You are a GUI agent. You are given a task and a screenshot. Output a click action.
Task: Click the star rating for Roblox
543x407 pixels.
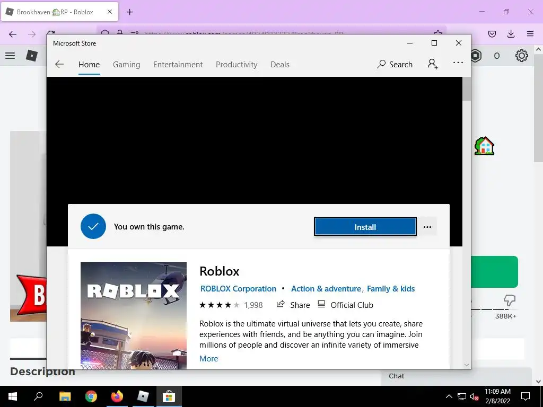[x=219, y=305]
